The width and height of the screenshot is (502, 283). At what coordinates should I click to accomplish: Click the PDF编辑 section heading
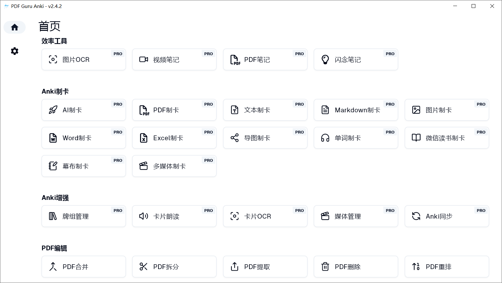tap(54, 248)
